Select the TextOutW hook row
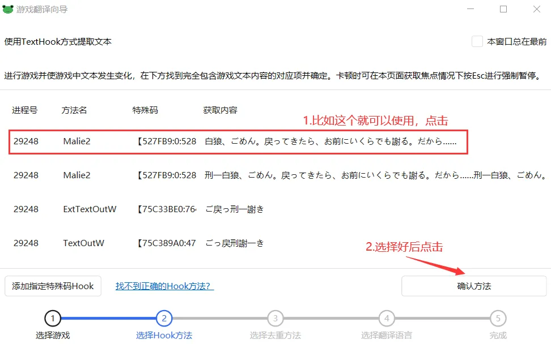Viewport: 551px width, 344px height. click(x=238, y=243)
